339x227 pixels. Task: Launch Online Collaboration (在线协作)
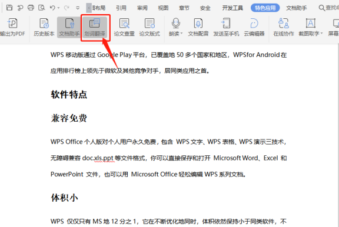pos(284,27)
